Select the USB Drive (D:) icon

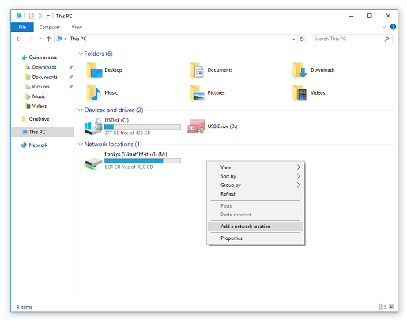click(x=196, y=126)
